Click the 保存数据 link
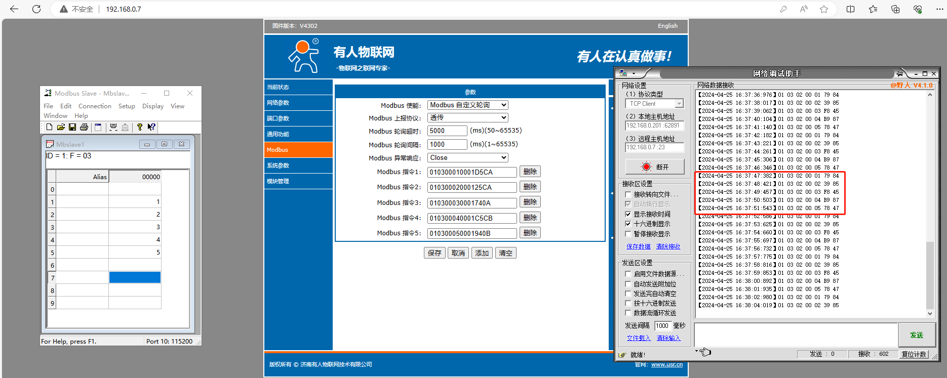 pos(639,246)
